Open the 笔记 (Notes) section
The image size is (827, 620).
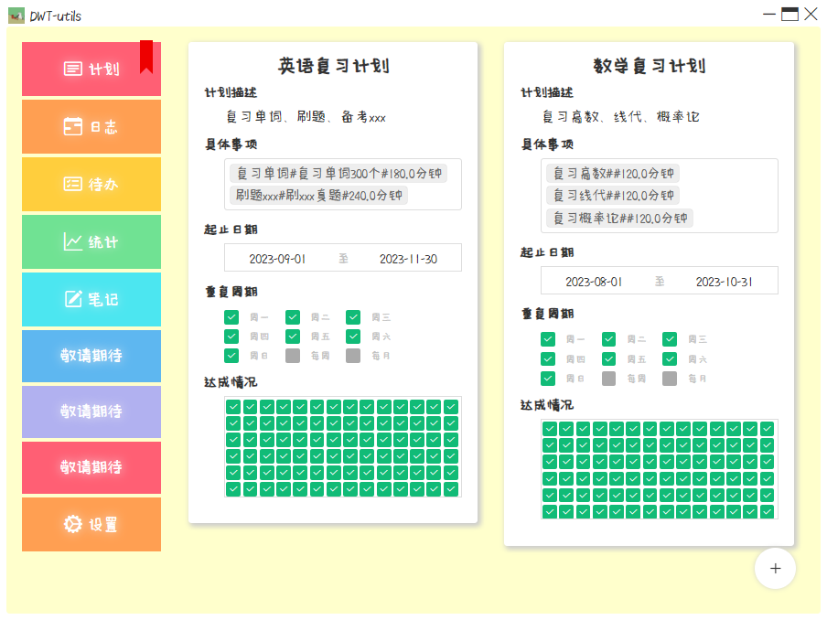tap(91, 299)
